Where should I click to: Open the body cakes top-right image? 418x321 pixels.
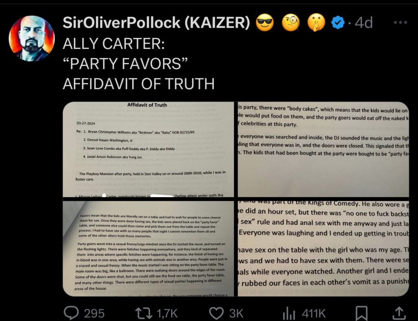pyautogui.click(x=323, y=149)
